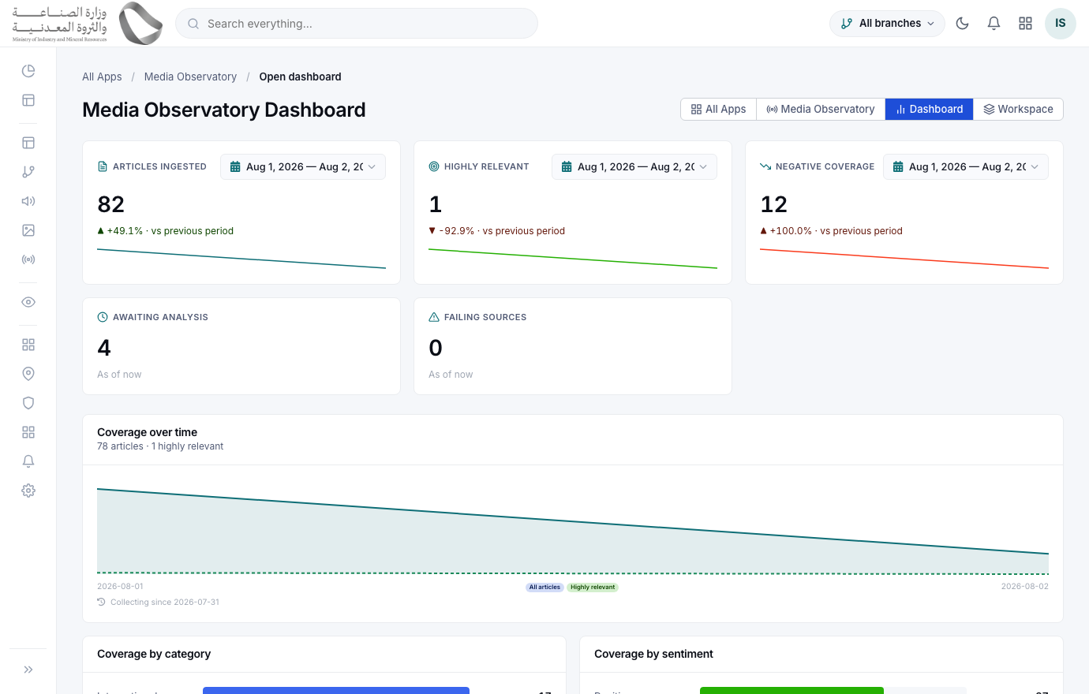Click the Coverage by category heading

(x=154, y=654)
